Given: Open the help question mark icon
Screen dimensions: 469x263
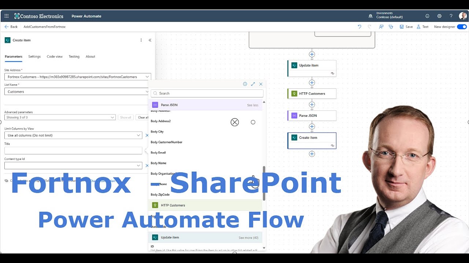Looking at the screenshot, I should click(x=451, y=16).
